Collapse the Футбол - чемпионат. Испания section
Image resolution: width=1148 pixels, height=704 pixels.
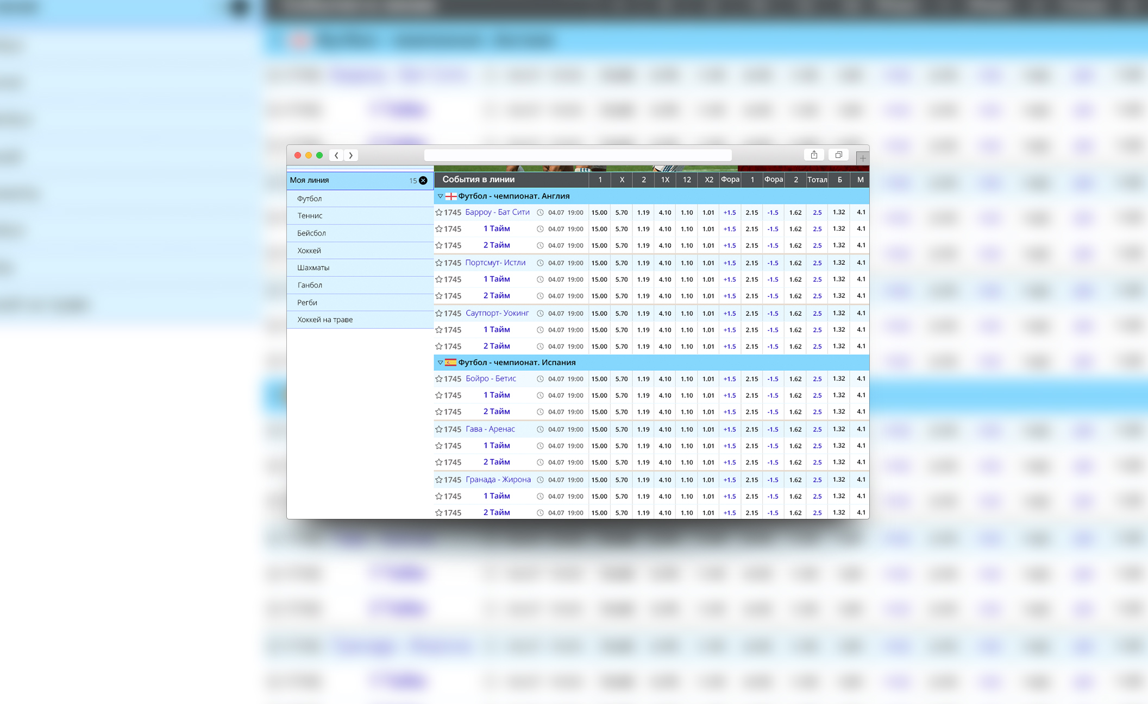[x=440, y=363]
